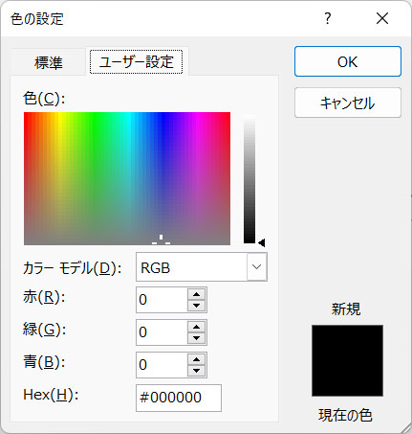
Task: Pick a color in the spectrum field
Action: click(127, 178)
